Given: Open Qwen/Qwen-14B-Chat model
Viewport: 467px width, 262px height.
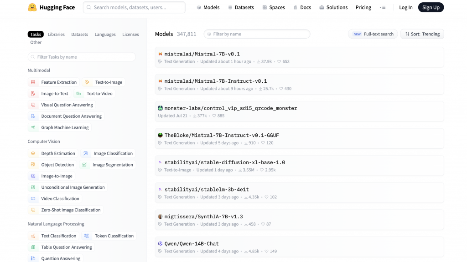Looking at the screenshot, I should coord(299,247).
